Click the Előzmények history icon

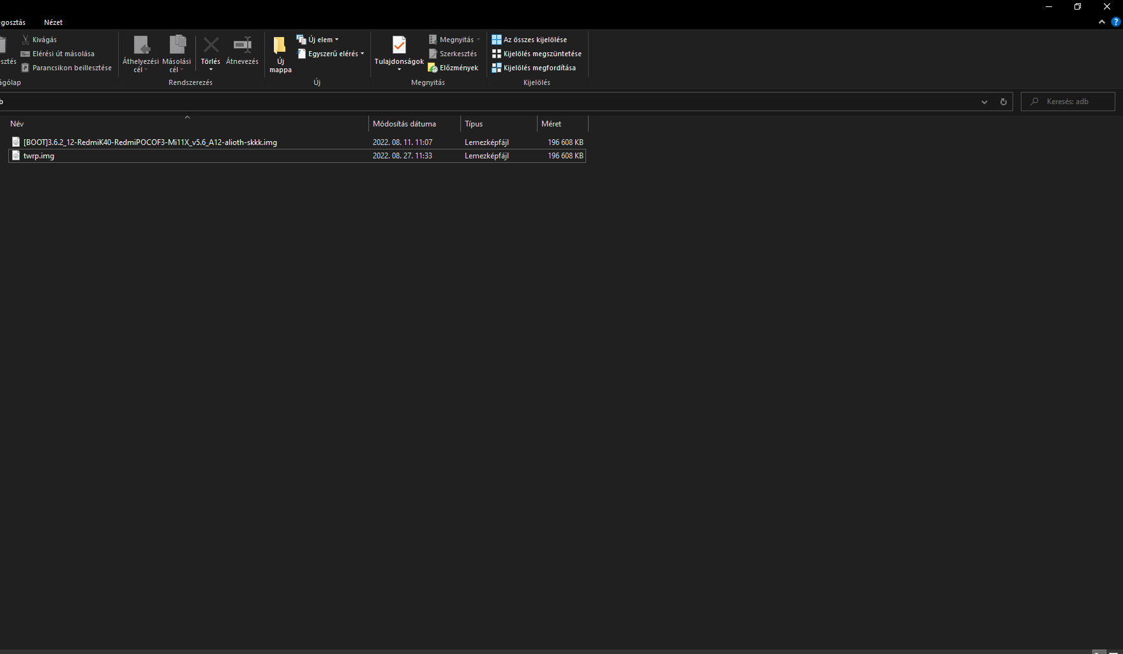pos(433,68)
